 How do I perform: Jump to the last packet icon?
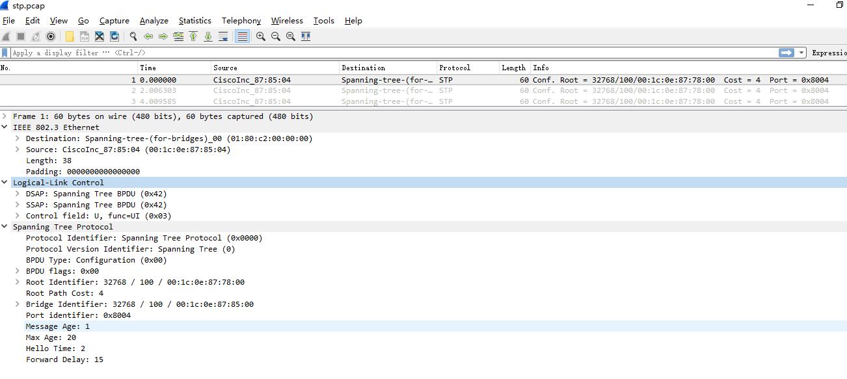[208, 36]
